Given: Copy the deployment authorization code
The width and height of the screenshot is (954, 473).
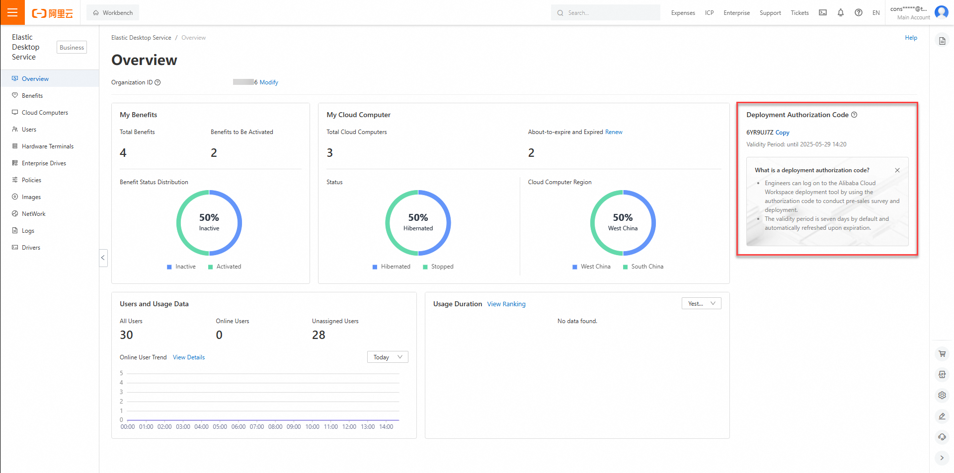Looking at the screenshot, I should [782, 133].
